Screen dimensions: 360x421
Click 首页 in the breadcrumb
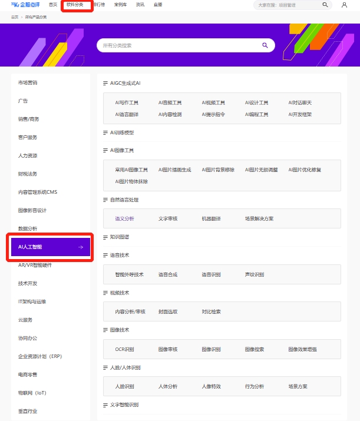point(14,17)
